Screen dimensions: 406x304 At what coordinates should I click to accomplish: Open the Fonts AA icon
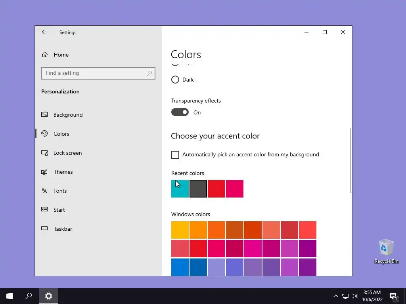coord(44,190)
